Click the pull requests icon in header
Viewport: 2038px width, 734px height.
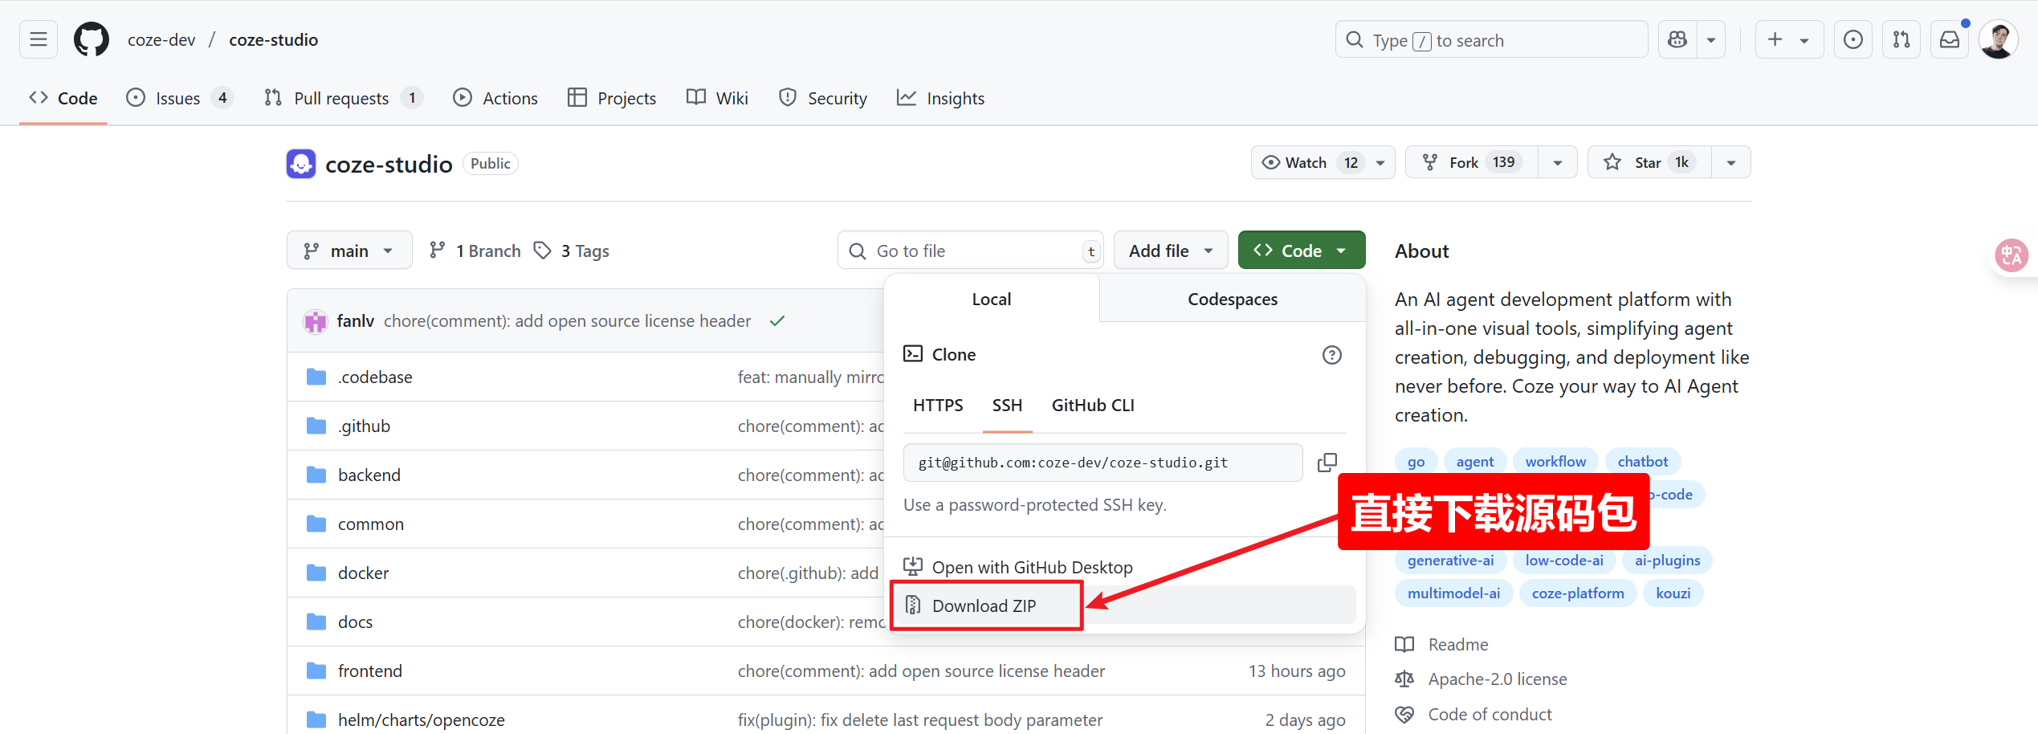tap(1901, 39)
